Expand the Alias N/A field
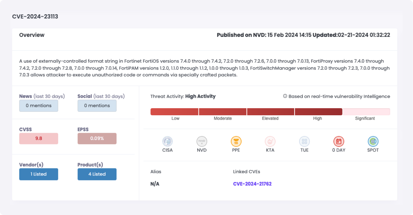The height and width of the screenshot is (215, 413). tap(154, 184)
